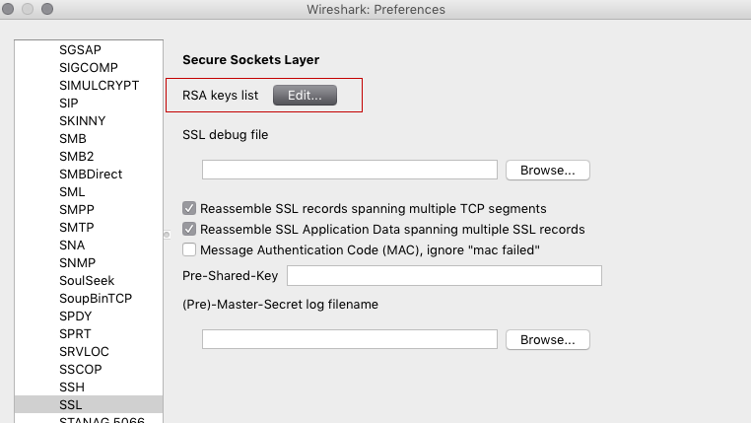Focus the SSL debug file text field

pyautogui.click(x=349, y=170)
